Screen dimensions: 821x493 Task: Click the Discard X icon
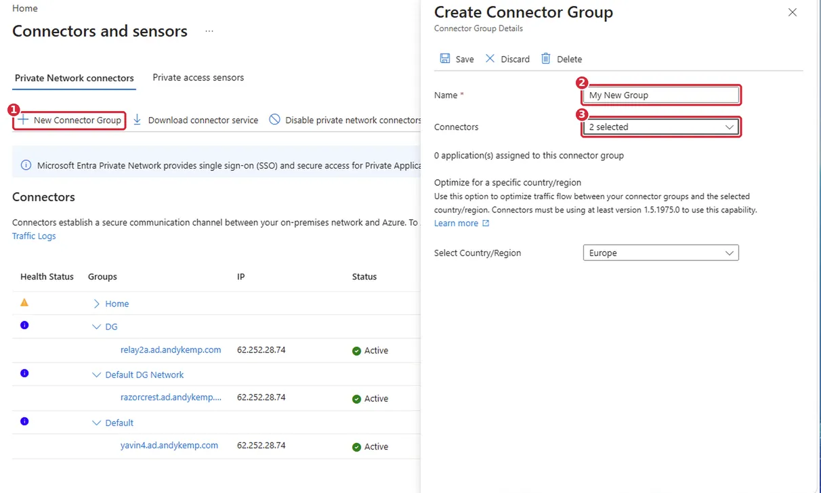point(490,58)
